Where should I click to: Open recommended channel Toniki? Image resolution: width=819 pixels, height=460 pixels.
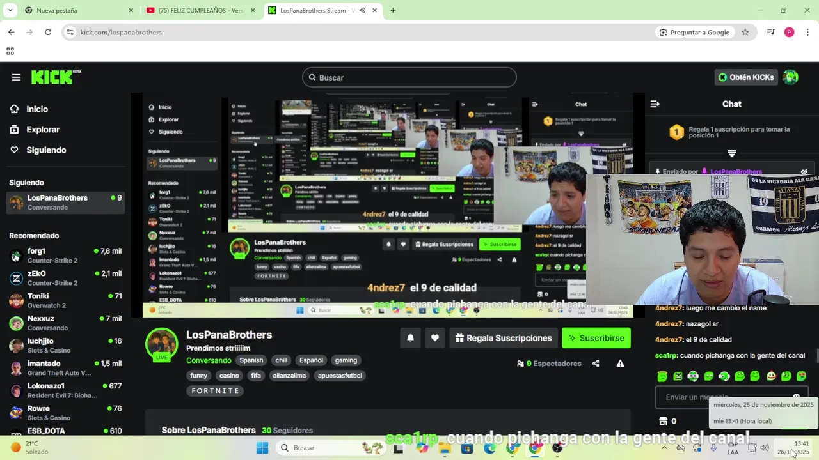[x=65, y=300]
